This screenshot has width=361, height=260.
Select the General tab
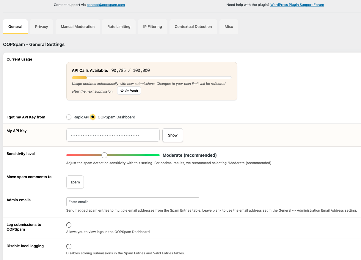15,27
